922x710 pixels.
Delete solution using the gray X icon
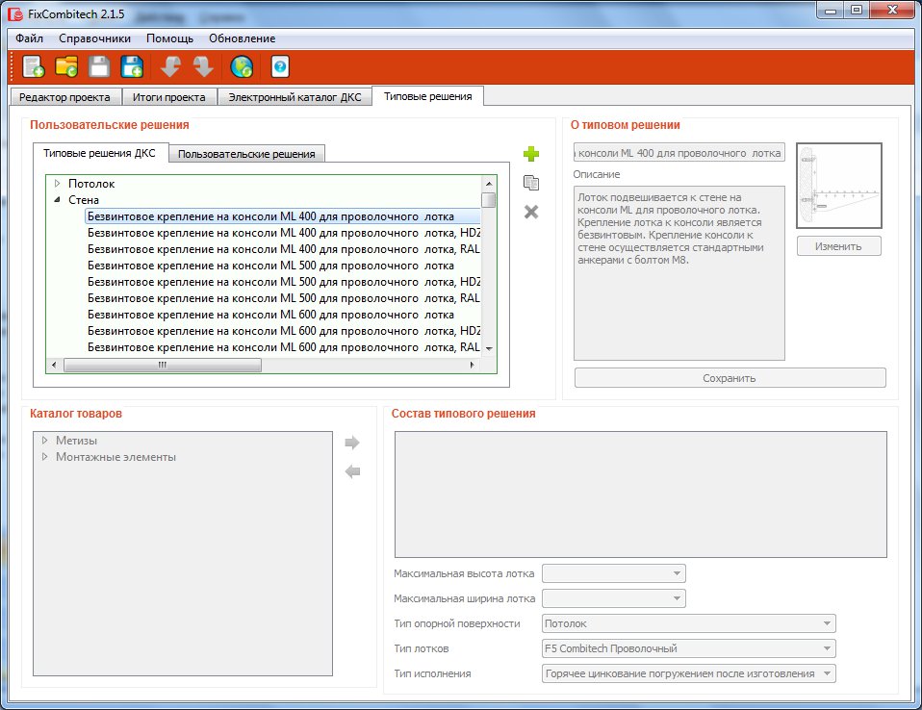tap(531, 212)
